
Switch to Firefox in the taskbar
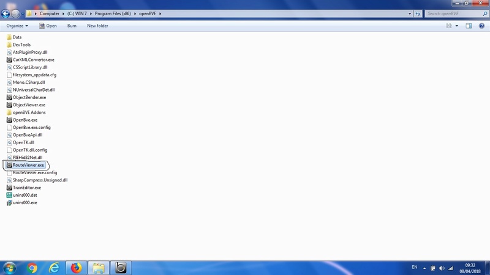(76, 268)
